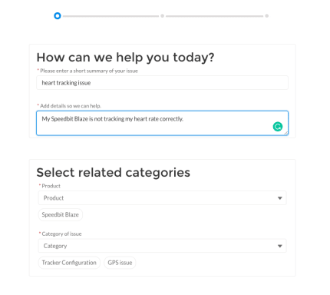Pick the GPS issue category chip
The height and width of the screenshot is (295, 330).
click(120, 263)
